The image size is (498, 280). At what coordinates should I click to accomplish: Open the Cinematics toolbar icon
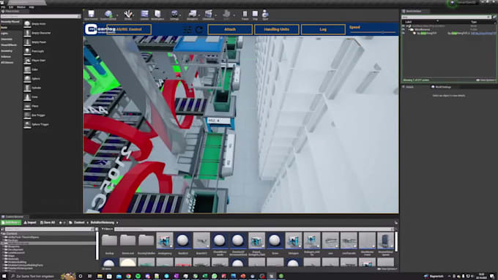click(208, 15)
